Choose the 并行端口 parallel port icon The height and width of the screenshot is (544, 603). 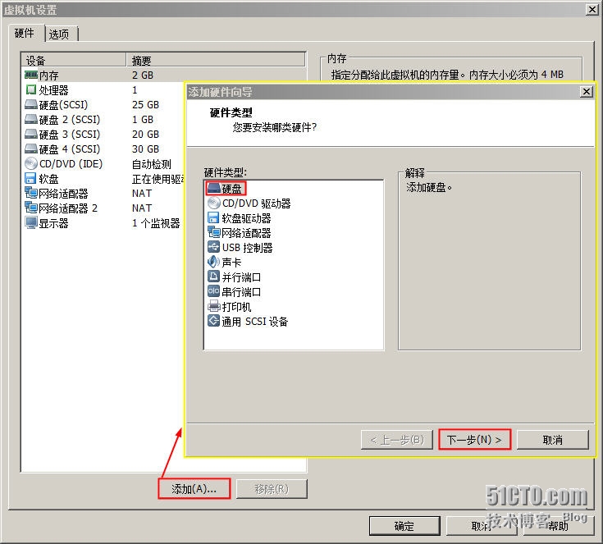pos(214,277)
